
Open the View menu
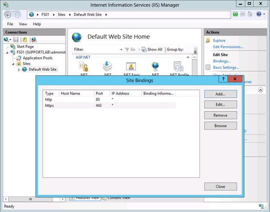pyautogui.click(x=23, y=24)
